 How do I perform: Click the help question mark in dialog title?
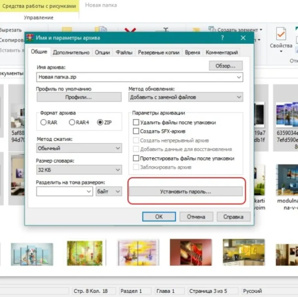[x=222, y=38]
